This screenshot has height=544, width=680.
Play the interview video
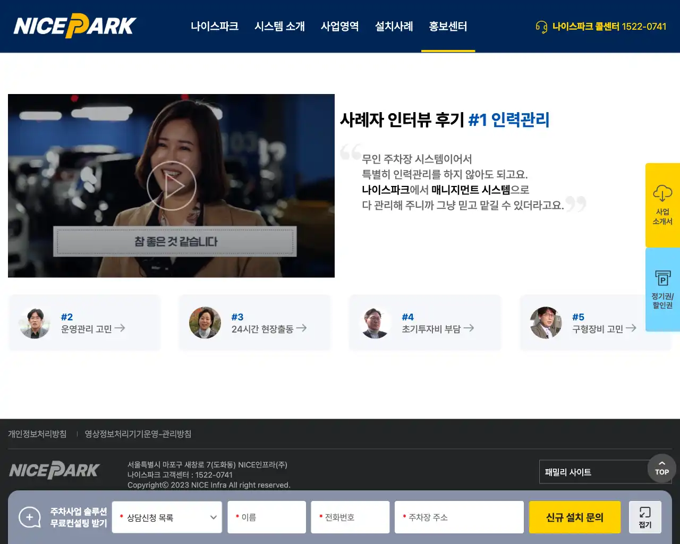coord(172,186)
